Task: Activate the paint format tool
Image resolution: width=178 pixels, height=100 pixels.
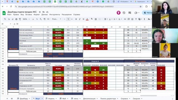Action: click(x=20, y=19)
